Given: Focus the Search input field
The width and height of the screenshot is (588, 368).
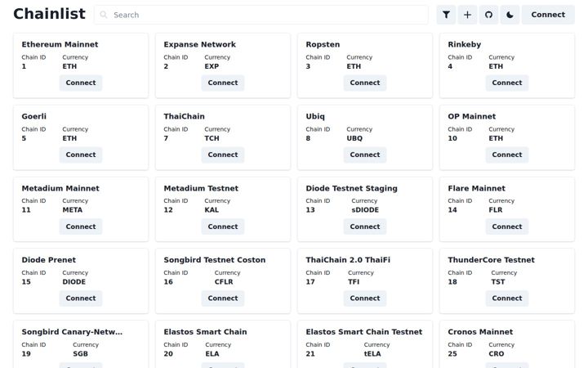Looking at the screenshot, I should (261, 15).
